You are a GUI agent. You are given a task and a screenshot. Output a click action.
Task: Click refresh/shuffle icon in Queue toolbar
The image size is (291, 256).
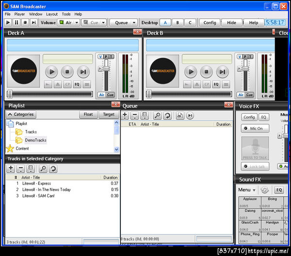point(168,115)
